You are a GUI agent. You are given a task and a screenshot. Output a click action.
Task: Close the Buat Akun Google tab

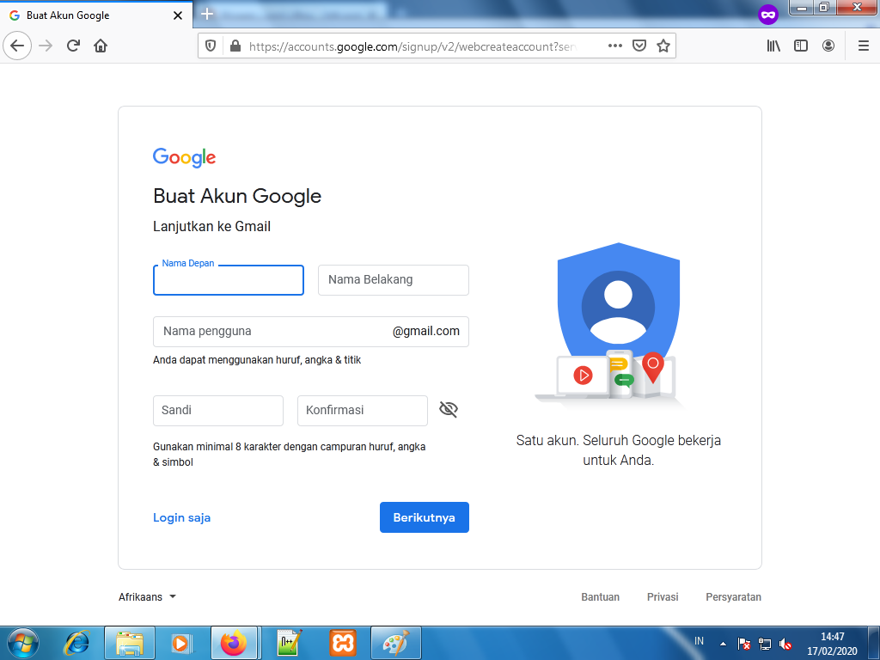click(178, 15)
